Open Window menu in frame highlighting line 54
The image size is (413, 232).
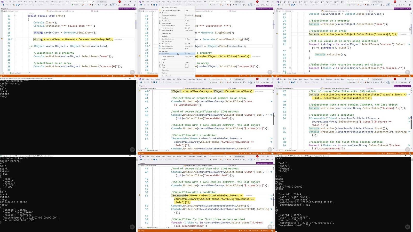(x=199, y=157)
